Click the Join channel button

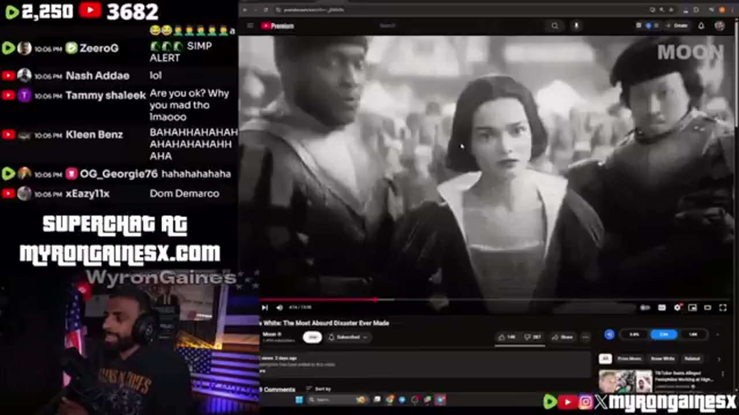312,337
